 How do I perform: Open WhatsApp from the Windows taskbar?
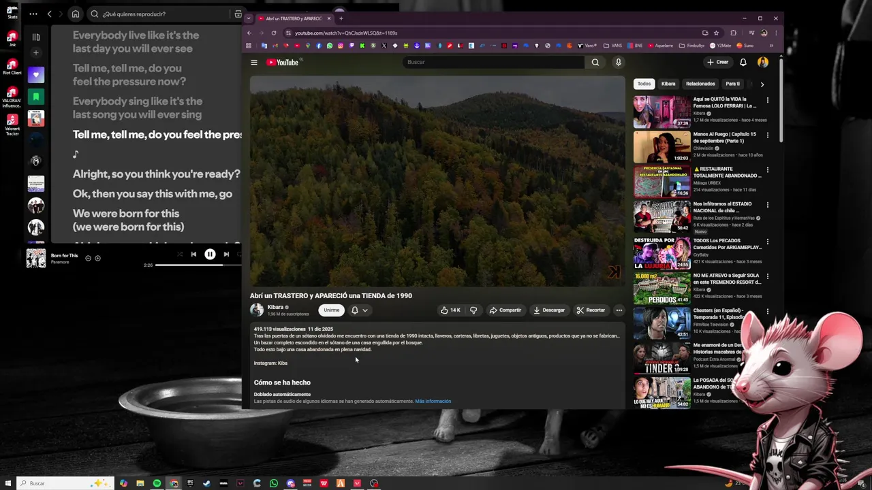tap(274, 483)
